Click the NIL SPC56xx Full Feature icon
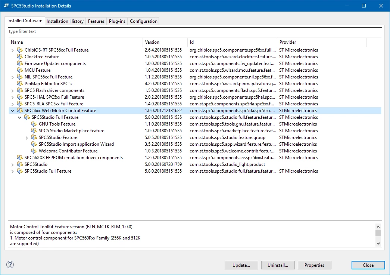 (x=20, y=77)
